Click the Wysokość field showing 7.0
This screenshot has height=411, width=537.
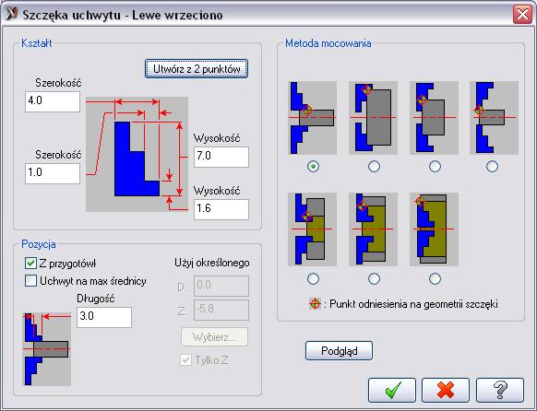pyautogui.click(x=221, y=157)
